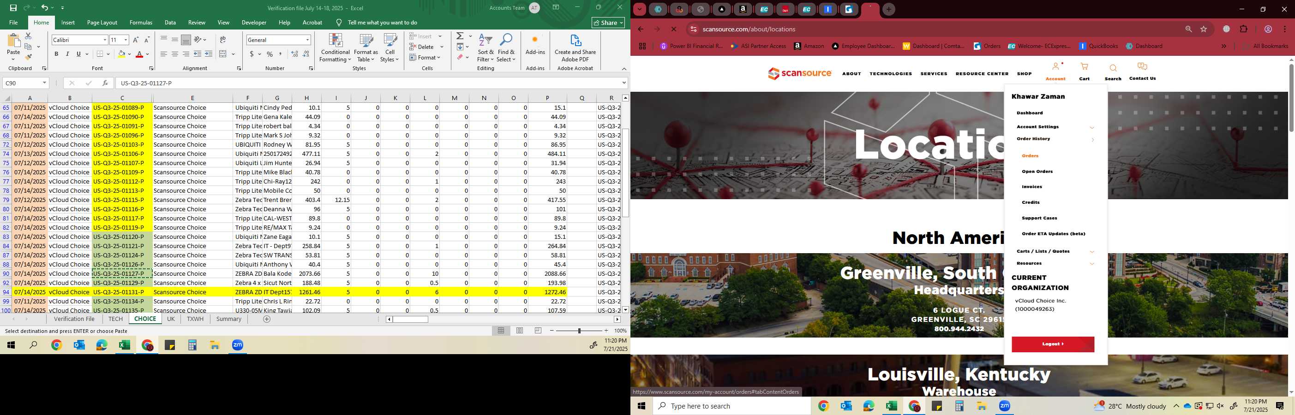The image size is (1295, 415).
Task: Activate the Format Painter brush icon
Action: coord(28,57)
